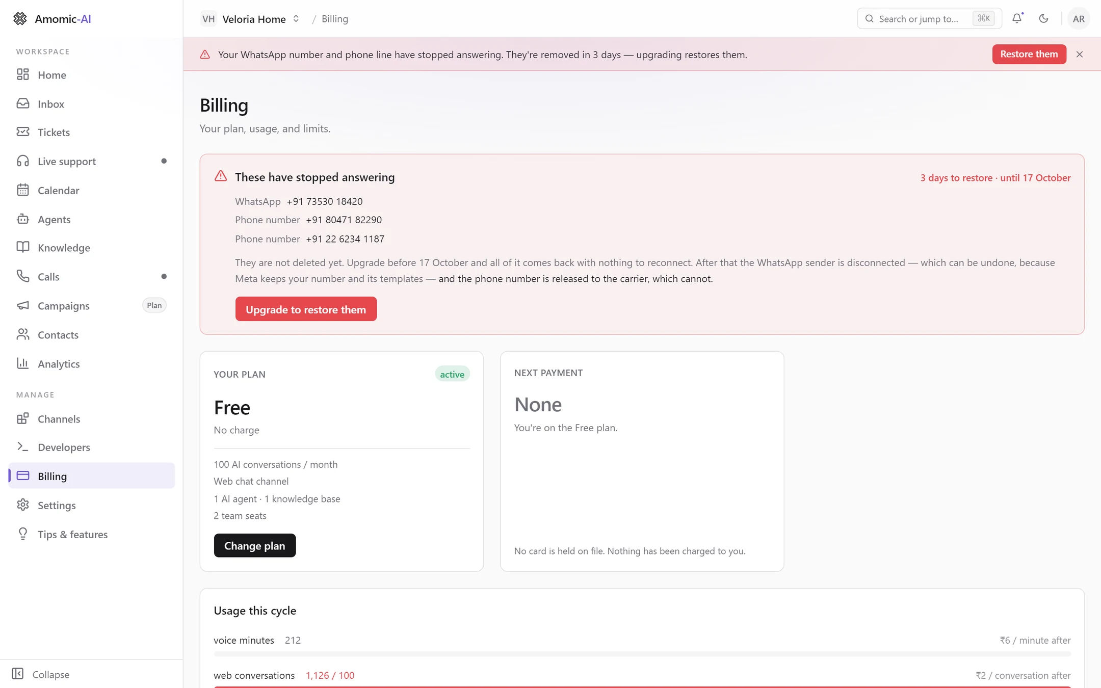Click WhatsApp number +91 73530 18420
The width and height of the screenshot is (1101, 688).
[x=325, y=201]
